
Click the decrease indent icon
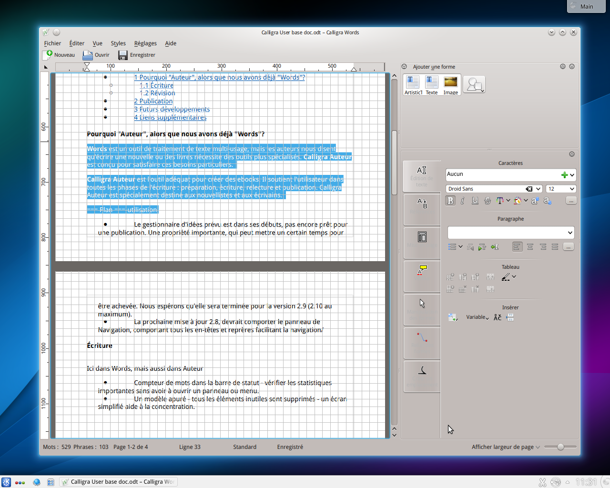click(470, 247)
